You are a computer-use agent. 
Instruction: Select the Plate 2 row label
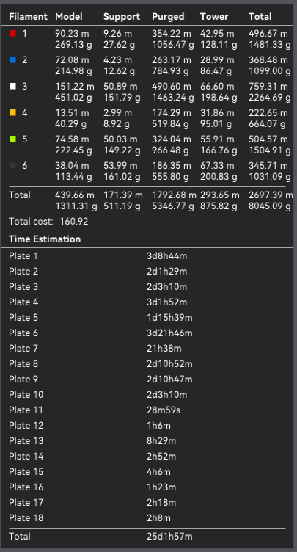pos(23,272)
